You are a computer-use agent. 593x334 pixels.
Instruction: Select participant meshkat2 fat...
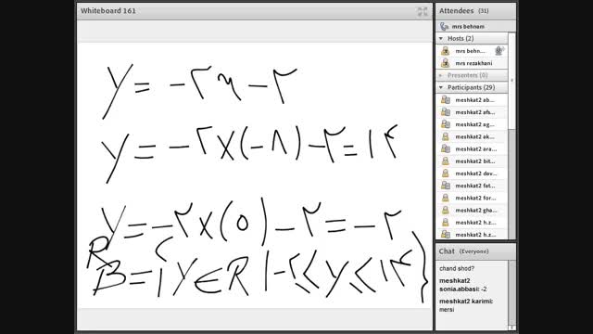click(x=472, y=186)
